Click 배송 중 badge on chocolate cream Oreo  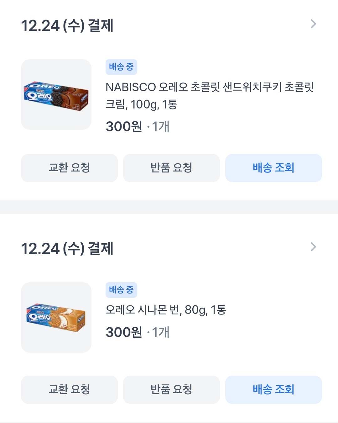pyautogui.click(x=121, y=67)
